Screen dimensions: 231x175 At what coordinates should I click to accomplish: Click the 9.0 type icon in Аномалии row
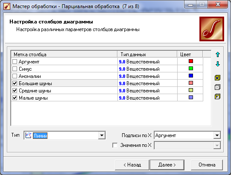122,76
